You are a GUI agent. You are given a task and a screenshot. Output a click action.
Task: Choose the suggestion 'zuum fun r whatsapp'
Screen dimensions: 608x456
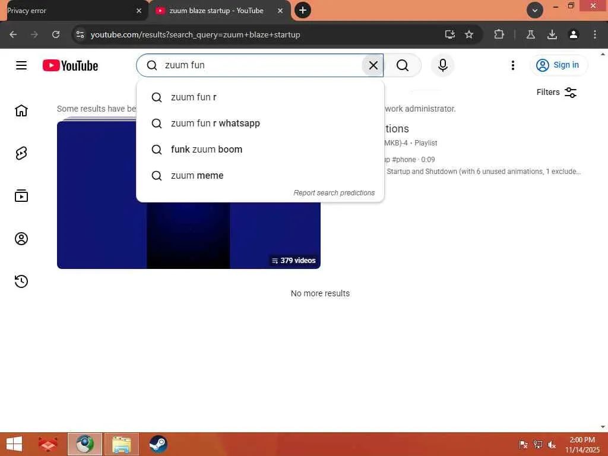coord(260,123)
